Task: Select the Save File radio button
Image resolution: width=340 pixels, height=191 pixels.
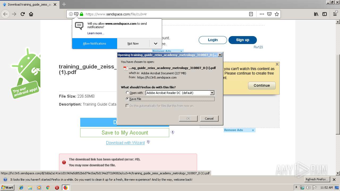Action: pos(127,99)
